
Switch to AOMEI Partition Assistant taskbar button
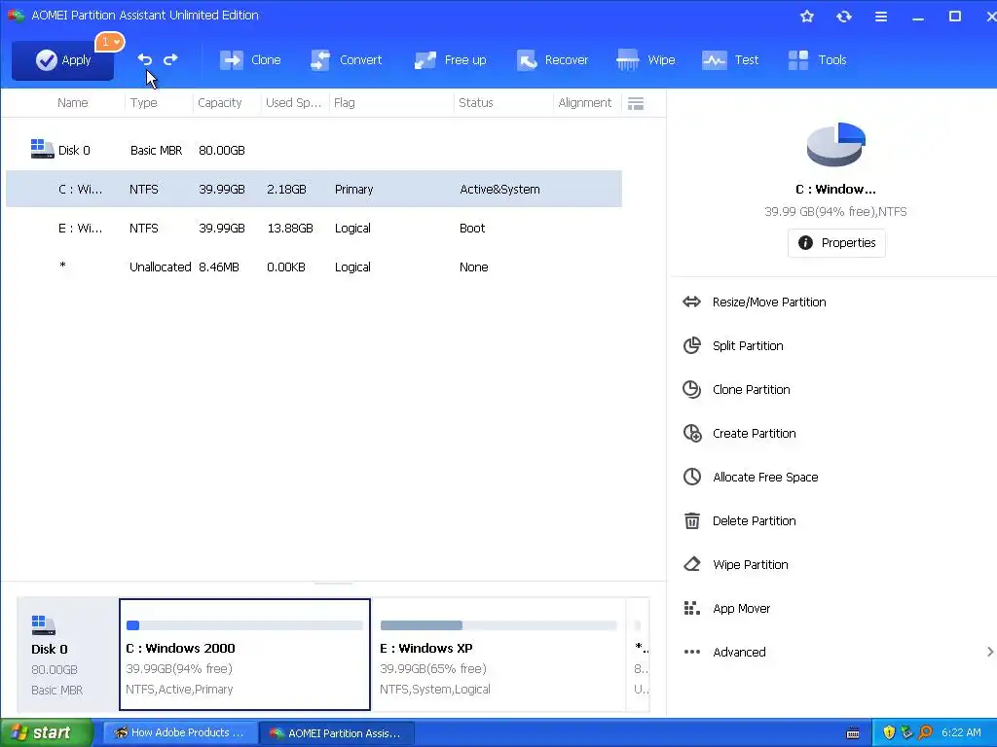(x=337, y=733)
